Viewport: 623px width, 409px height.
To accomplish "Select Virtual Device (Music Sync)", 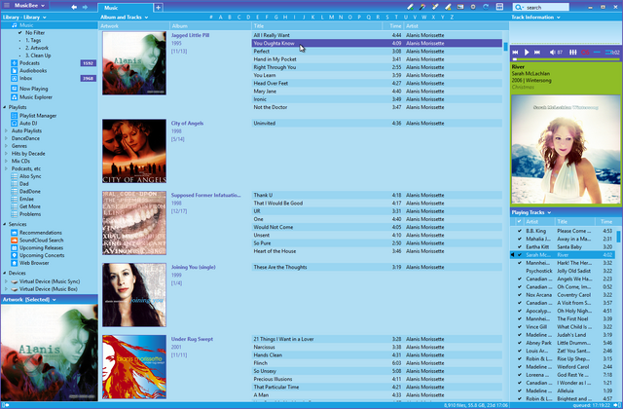I will [50, 281].
